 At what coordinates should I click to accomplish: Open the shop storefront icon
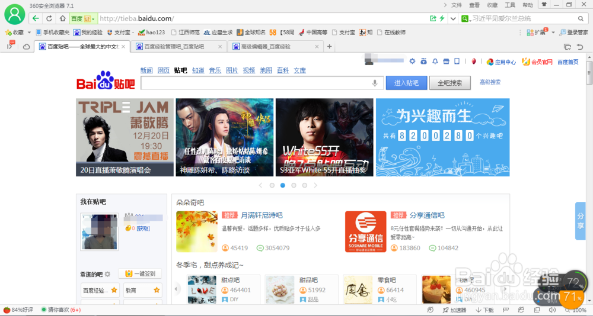tap(447, 61)
